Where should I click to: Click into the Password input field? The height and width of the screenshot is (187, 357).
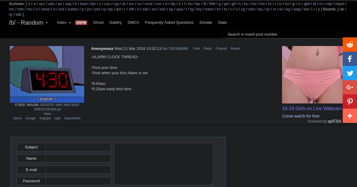(78, 181)
